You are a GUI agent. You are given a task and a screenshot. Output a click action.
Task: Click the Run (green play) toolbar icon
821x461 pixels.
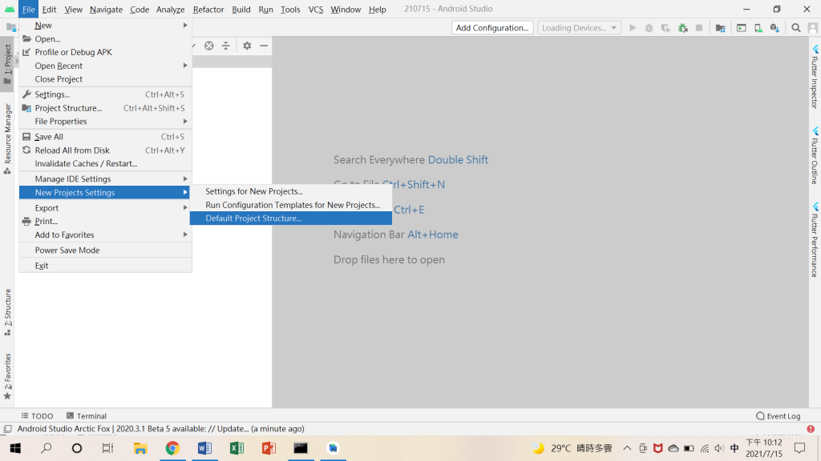click(633, 28)
